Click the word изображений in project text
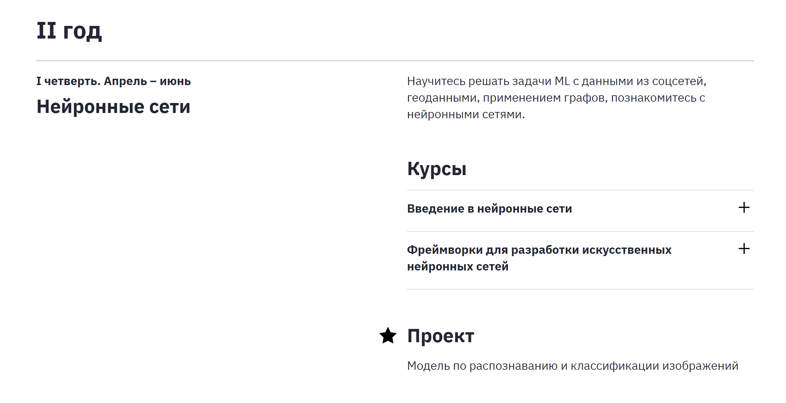Image resolution: width=786 pixels, height=403 pixels. coord(700,366)
